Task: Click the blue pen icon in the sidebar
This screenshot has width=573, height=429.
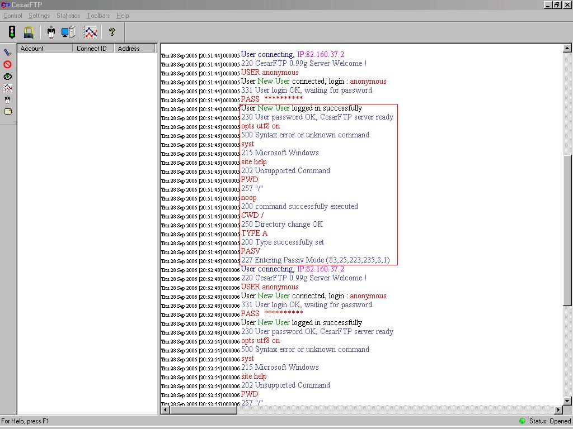Action: pos(7,53)
